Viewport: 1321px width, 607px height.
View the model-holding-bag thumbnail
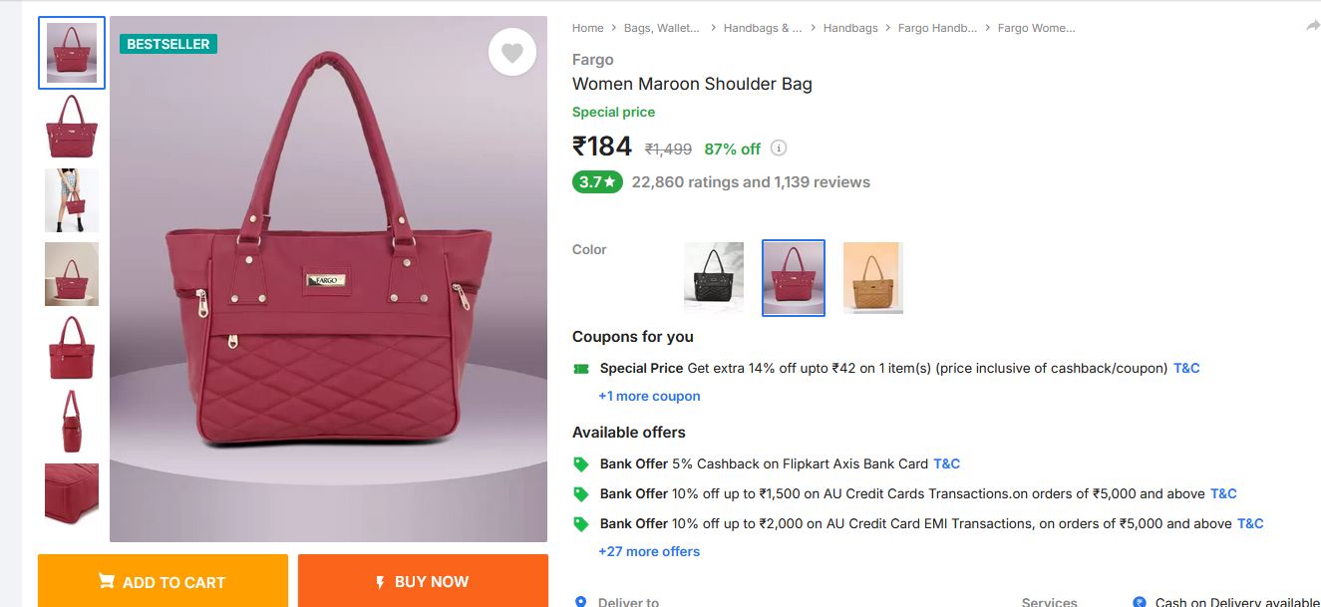coord(72,200)
